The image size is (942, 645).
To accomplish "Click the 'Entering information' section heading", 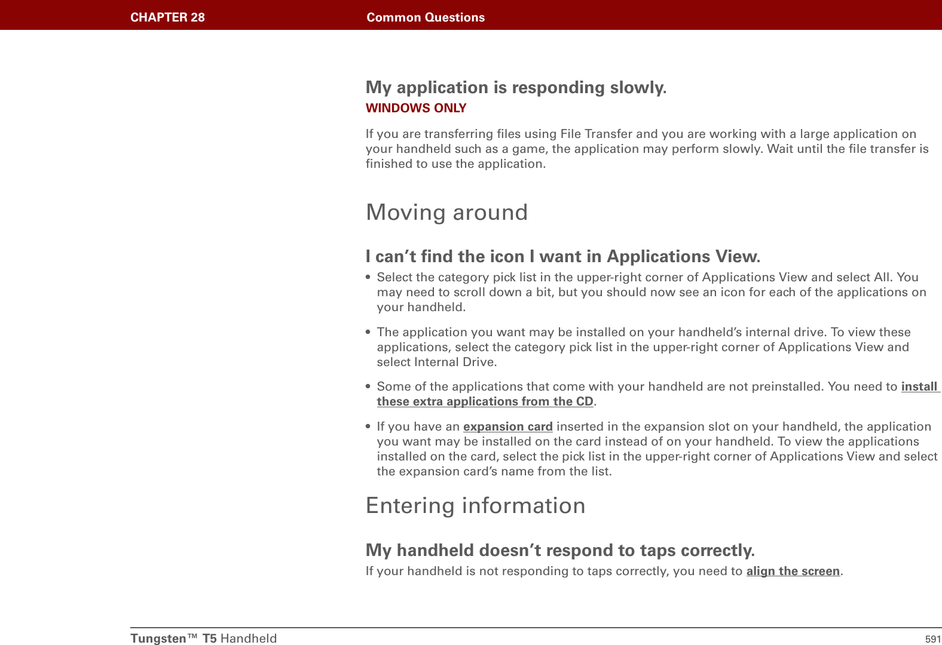I will pos(476,505).
